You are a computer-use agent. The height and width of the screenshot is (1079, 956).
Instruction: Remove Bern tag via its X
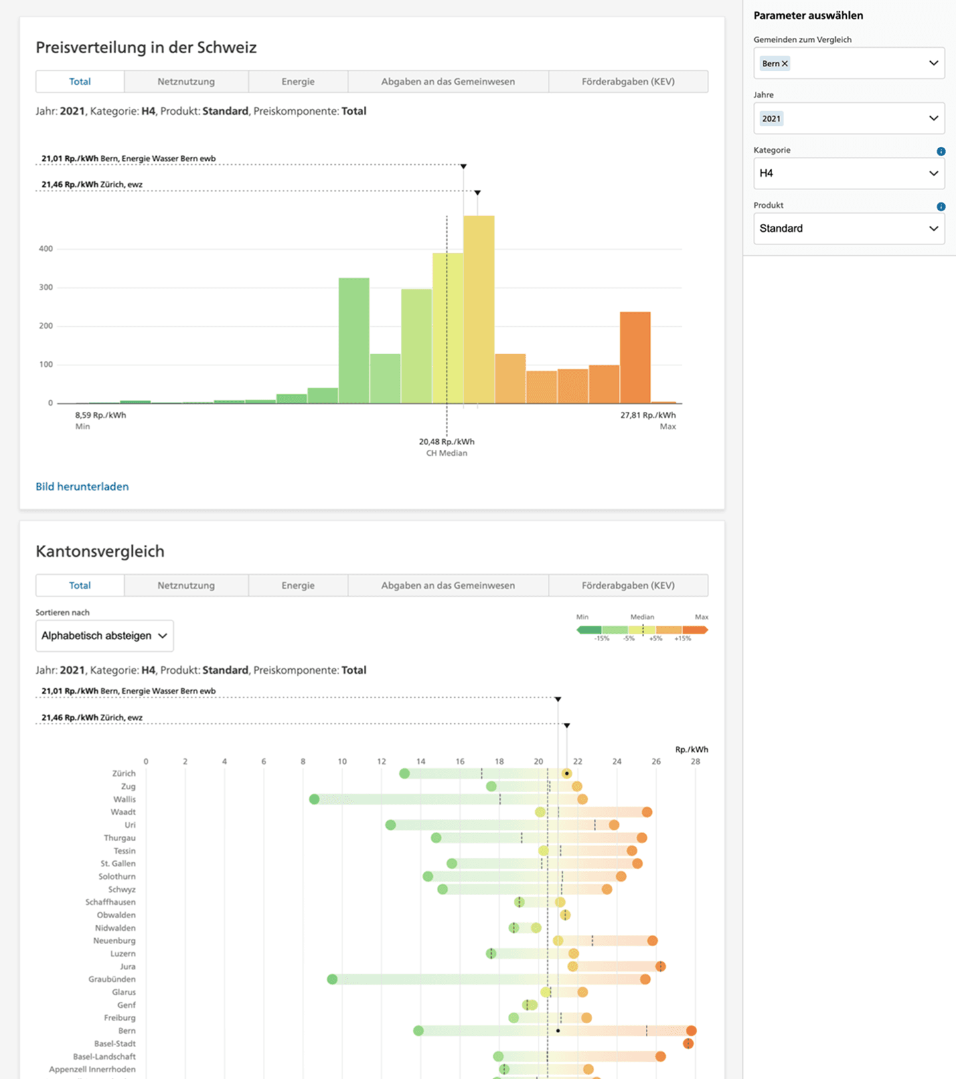coord(785,64)
